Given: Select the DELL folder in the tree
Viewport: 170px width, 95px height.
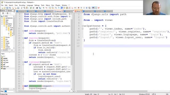Looking at the screenshot, I should tap(7, 22).
